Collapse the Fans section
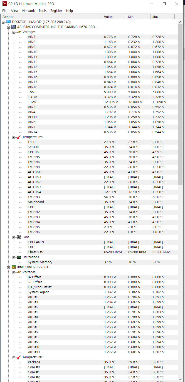The height and width of the screenshot is (382, 185). point(14,237)
